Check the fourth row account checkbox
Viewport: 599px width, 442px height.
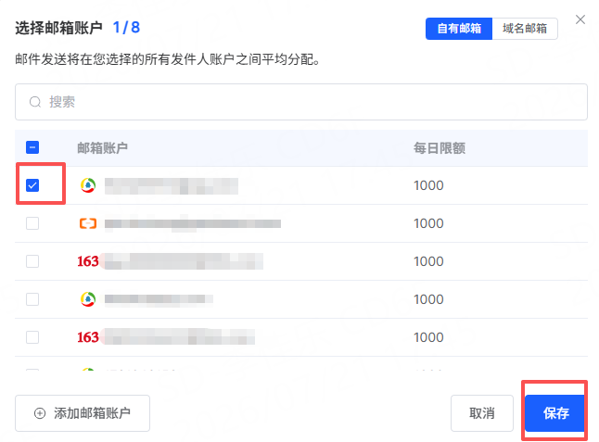click(32, 299)
